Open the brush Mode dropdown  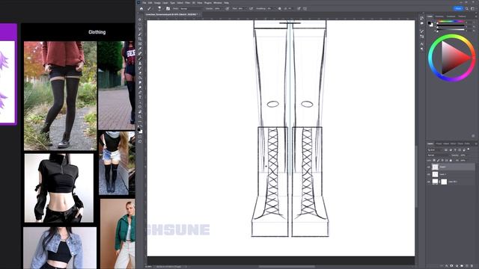pos(192,8)
